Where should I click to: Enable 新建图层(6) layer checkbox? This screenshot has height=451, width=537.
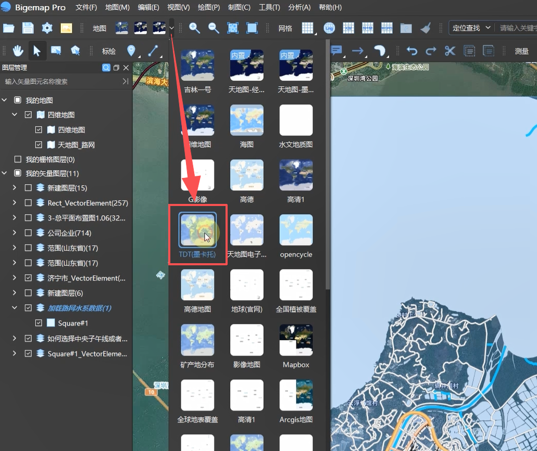point(29,293)
